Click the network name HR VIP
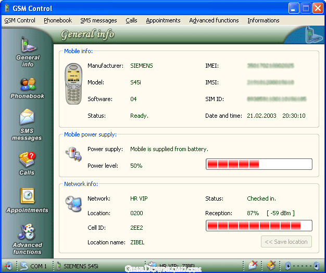326x273 pixels. 139,198
